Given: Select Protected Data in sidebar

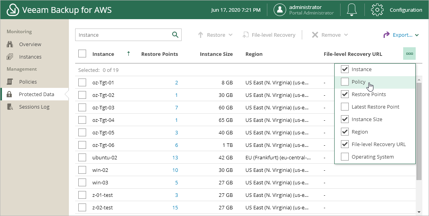Looking at the screenshot, I should pyautogui.click(x=36, y=94).
